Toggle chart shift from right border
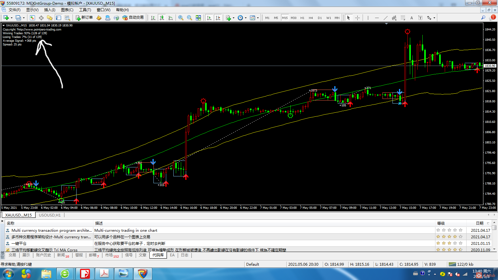This screenshot has width=498, height=280. tap(218, 18)
